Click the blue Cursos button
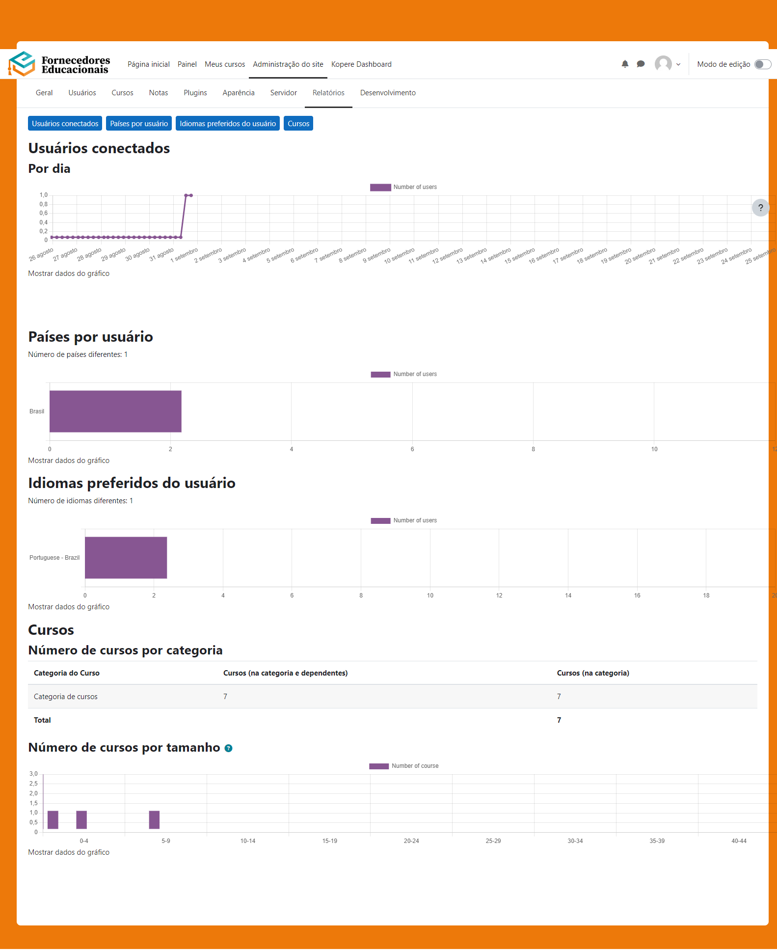 pos(298,124)
